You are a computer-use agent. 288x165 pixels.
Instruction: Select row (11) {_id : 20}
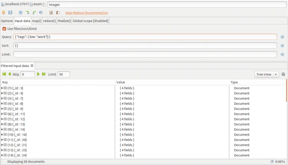point(144,140)
